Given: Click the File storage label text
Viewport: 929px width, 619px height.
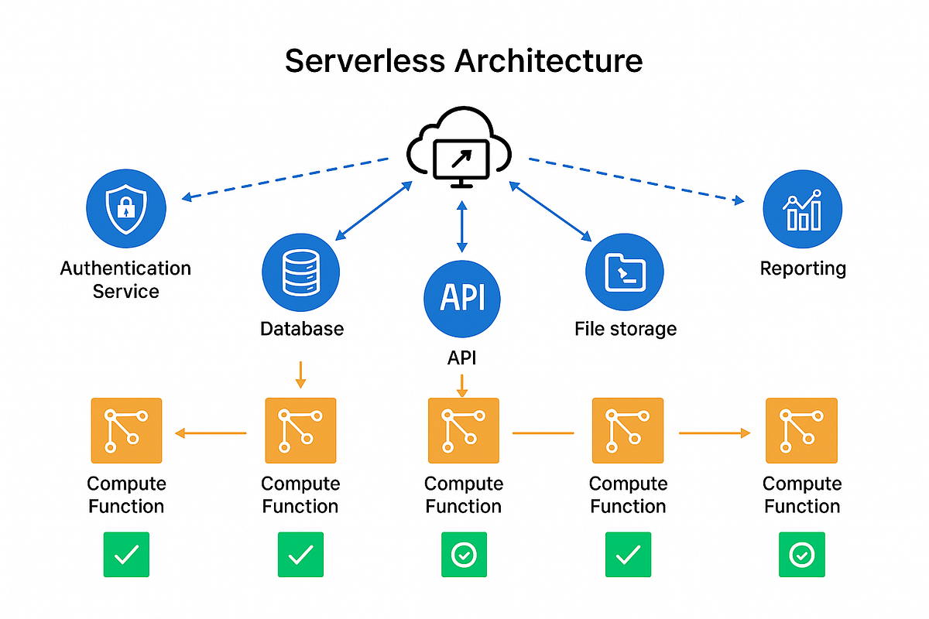Looking at the screenshot, I should pos(626,328).
